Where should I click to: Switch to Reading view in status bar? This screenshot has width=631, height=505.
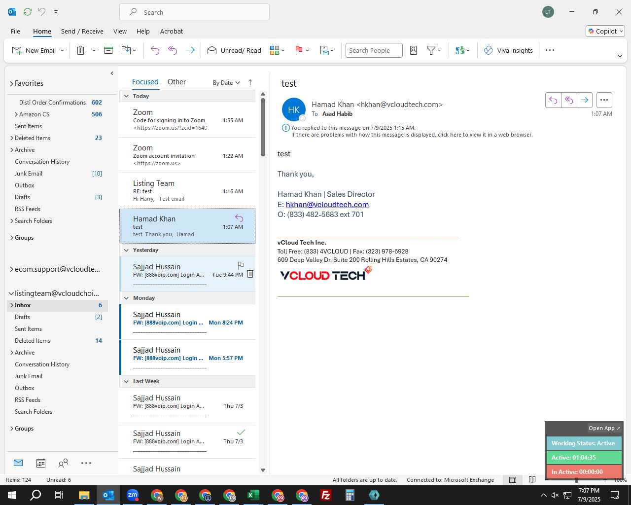[532, 480]
